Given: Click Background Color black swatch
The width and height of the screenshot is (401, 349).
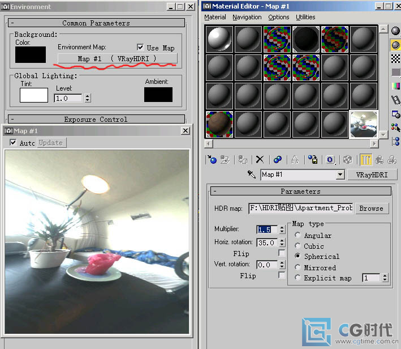Looking at the screenshot, I should pyautogui.click(x=31, y=54).
